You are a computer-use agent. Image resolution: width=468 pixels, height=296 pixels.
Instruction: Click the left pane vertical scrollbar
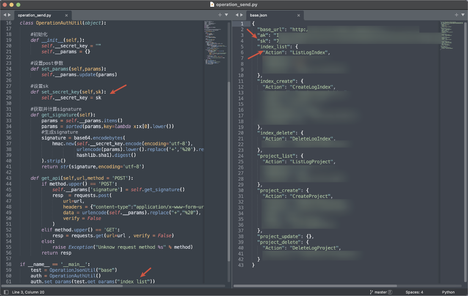pyautogui.click(x=229, y=172)
